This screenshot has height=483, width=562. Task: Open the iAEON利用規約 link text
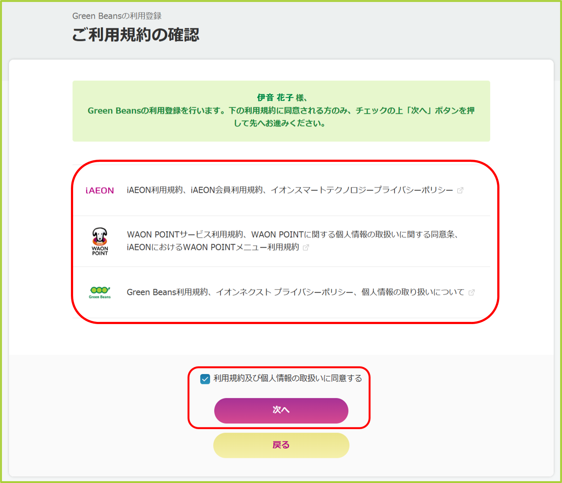pyautogui.click(x=155, y=190)
